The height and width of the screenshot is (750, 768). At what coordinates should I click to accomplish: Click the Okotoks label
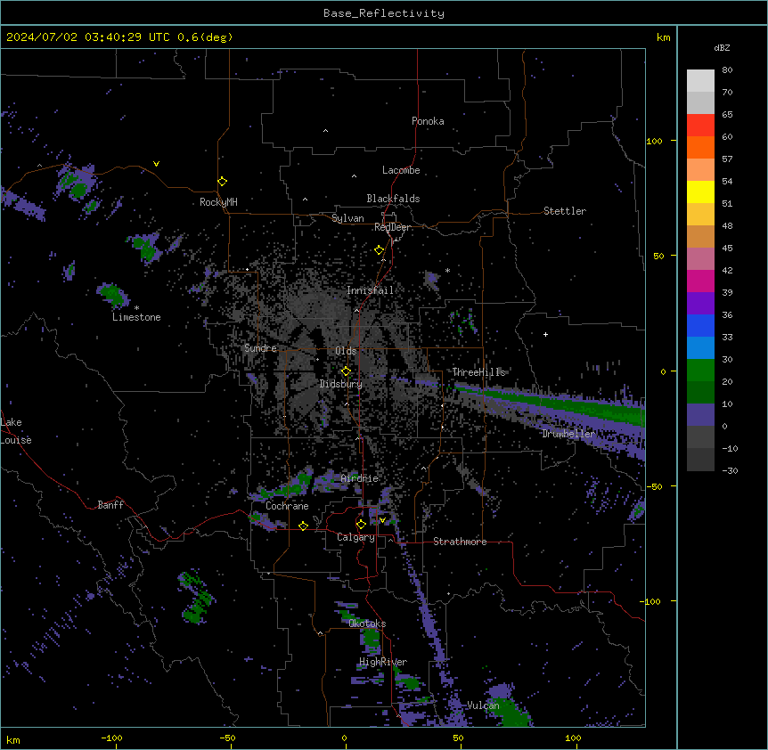click(x=367, y=624)
